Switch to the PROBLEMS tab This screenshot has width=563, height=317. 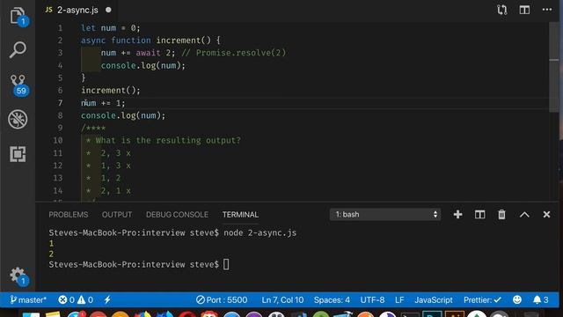[x=69, y=215]
